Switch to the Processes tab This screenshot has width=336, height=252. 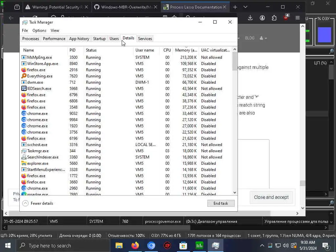(x=31, y=39)
